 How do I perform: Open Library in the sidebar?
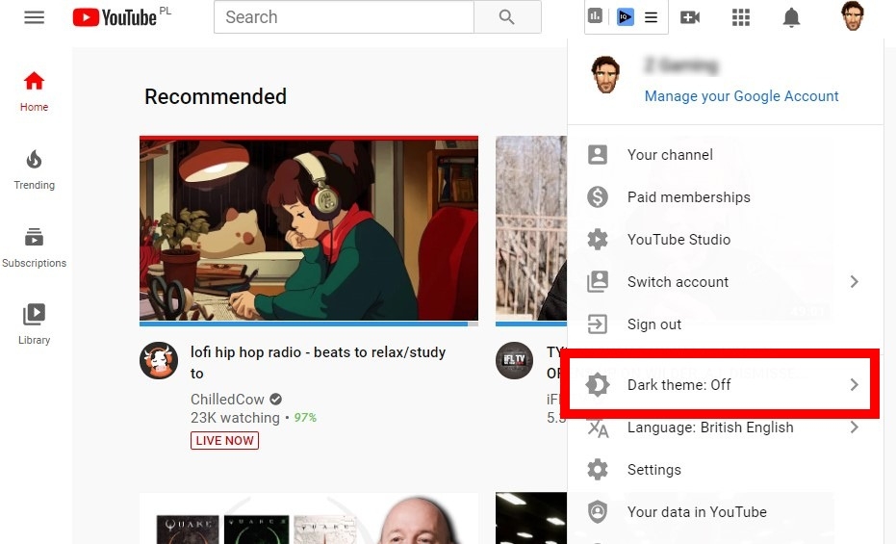35,324
